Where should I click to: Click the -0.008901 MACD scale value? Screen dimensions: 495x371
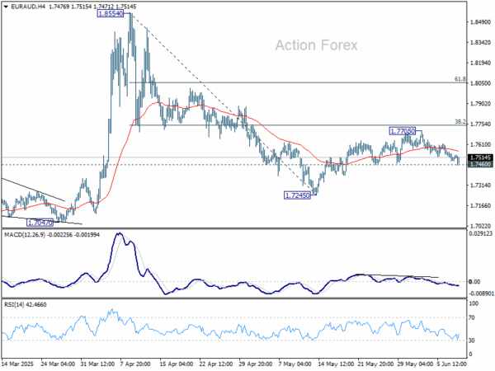pos(481,294)
